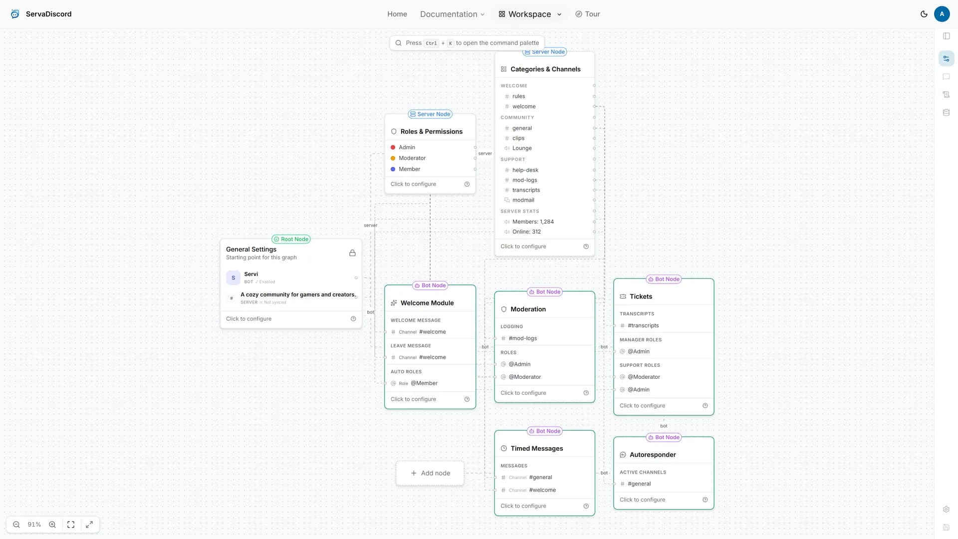Click the gear icon in right sidebar
The image size is (958, 539).
coord(947,510)
